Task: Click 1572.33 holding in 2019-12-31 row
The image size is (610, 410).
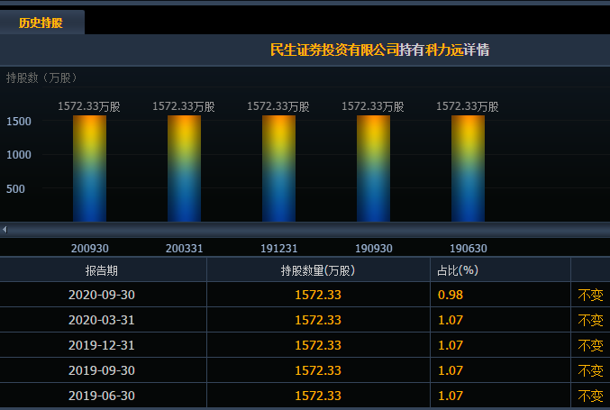Action: [318, 345]
